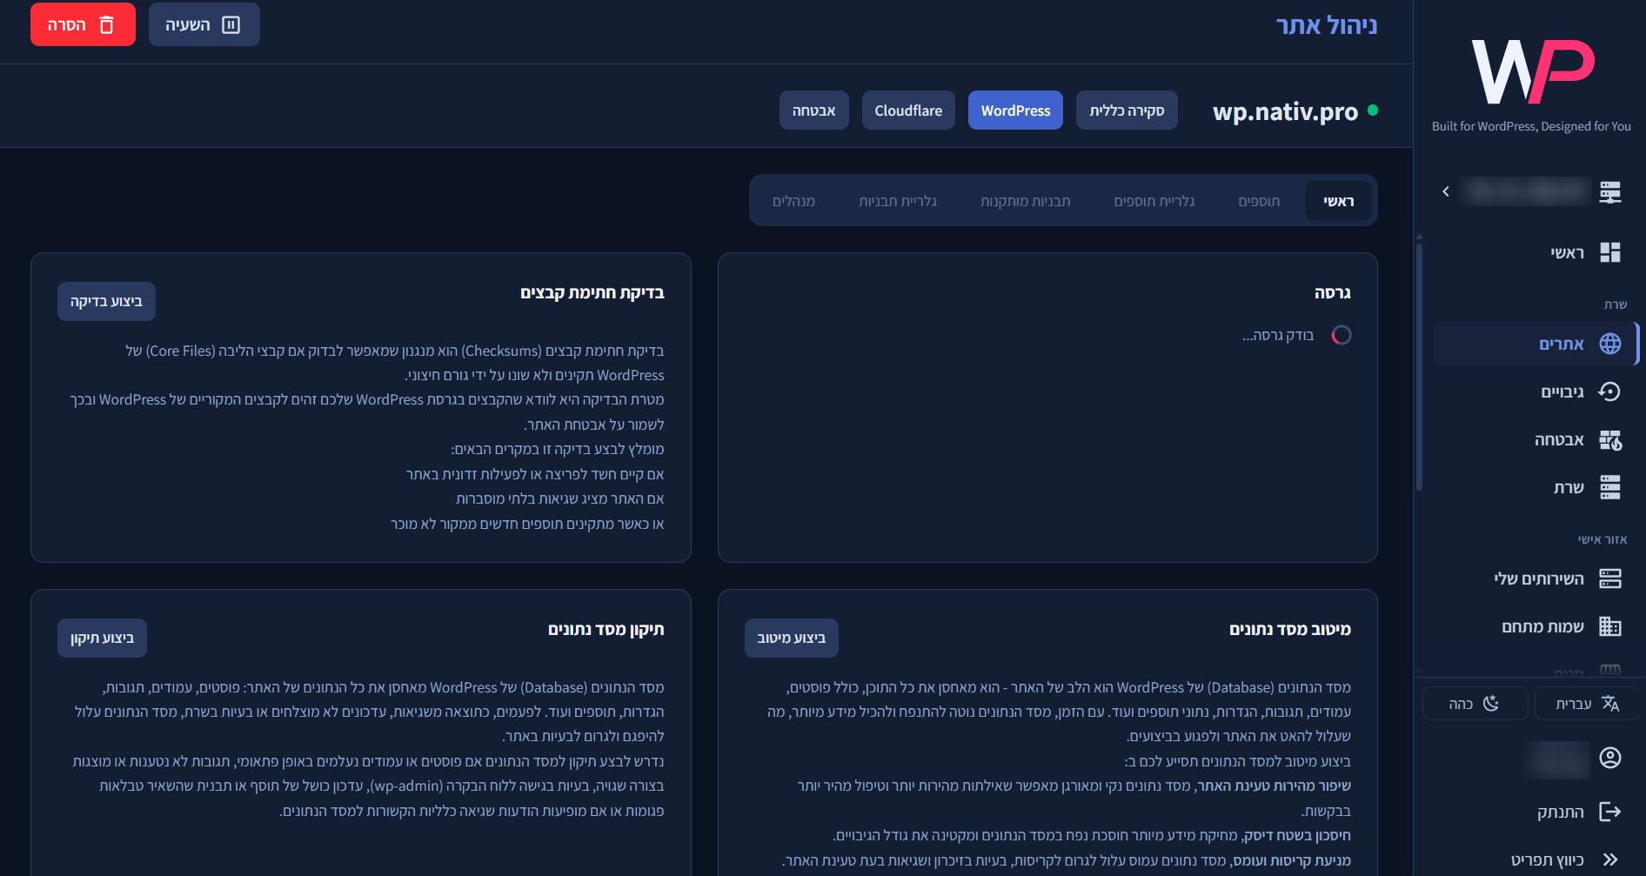Click the בודק גרסה... loading status text

[1278, 335]
